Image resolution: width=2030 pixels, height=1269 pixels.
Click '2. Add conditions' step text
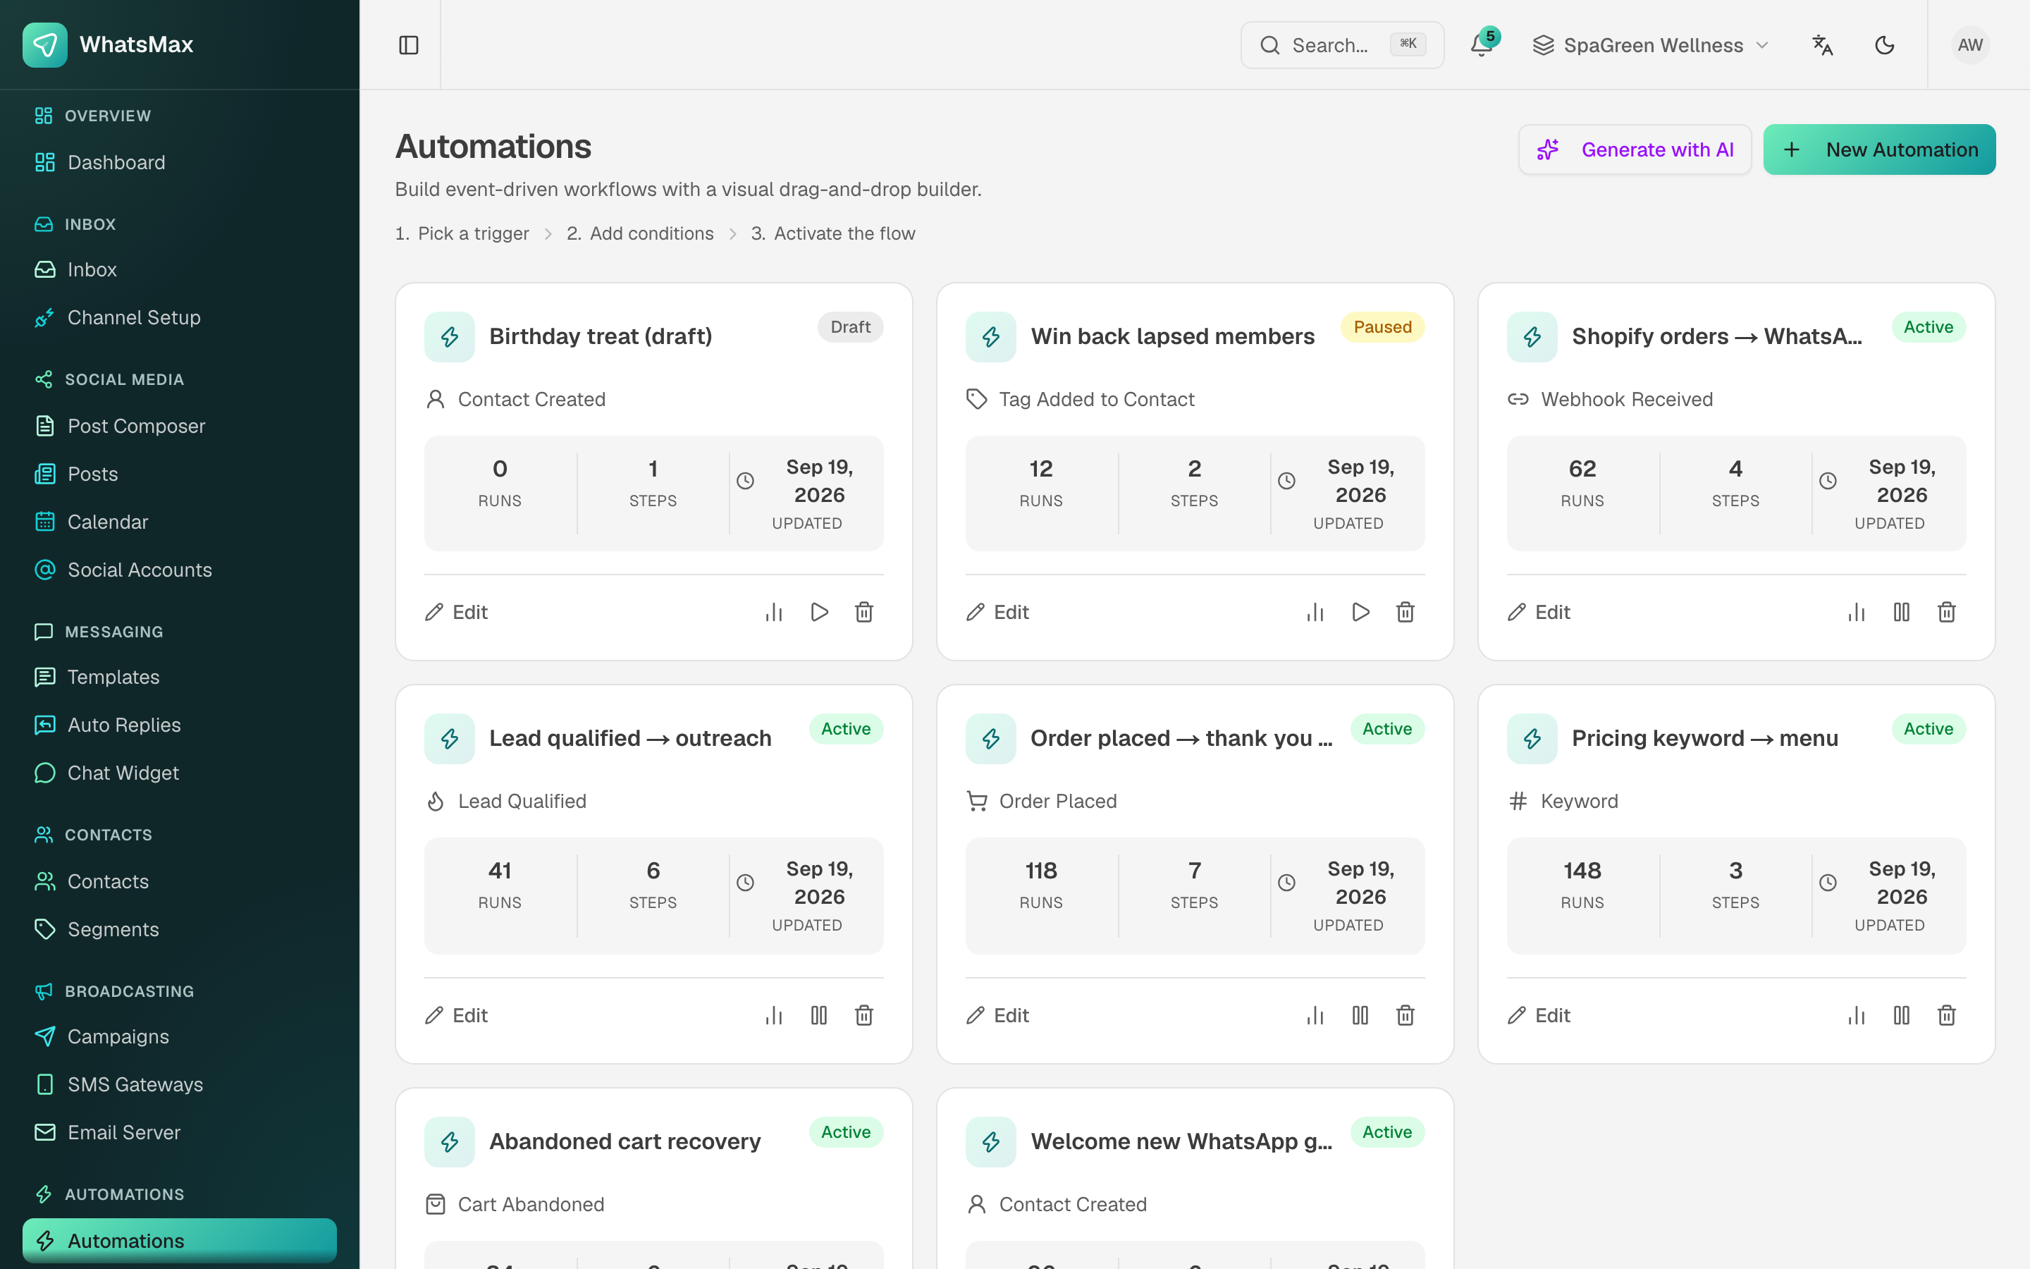640,233
